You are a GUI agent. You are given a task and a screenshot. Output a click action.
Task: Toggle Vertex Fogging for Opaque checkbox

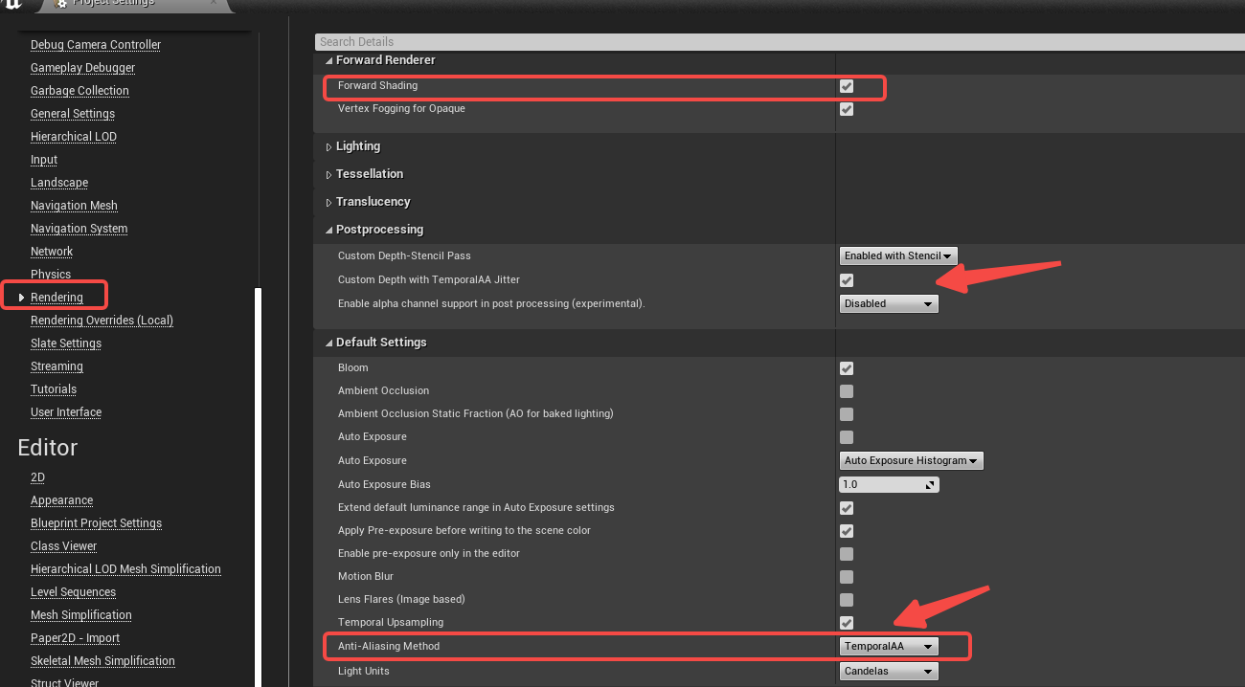847,109
